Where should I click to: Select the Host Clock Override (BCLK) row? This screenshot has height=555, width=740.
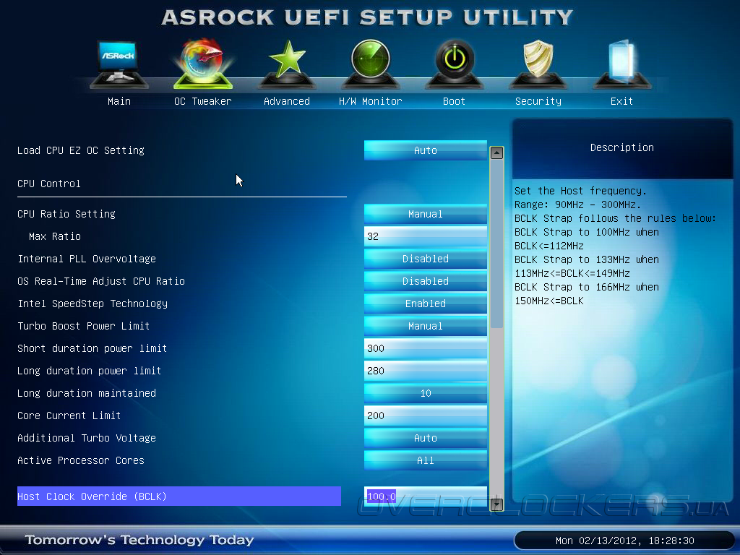click(179, 496)
